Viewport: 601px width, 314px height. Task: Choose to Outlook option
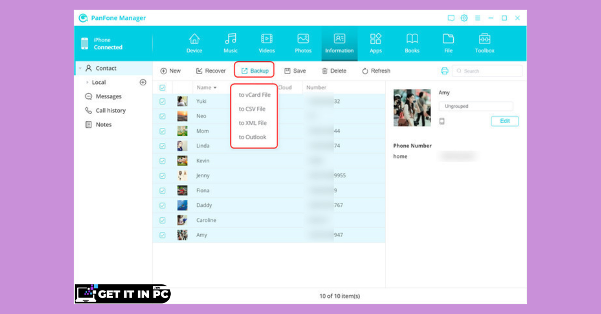(252, 137)
